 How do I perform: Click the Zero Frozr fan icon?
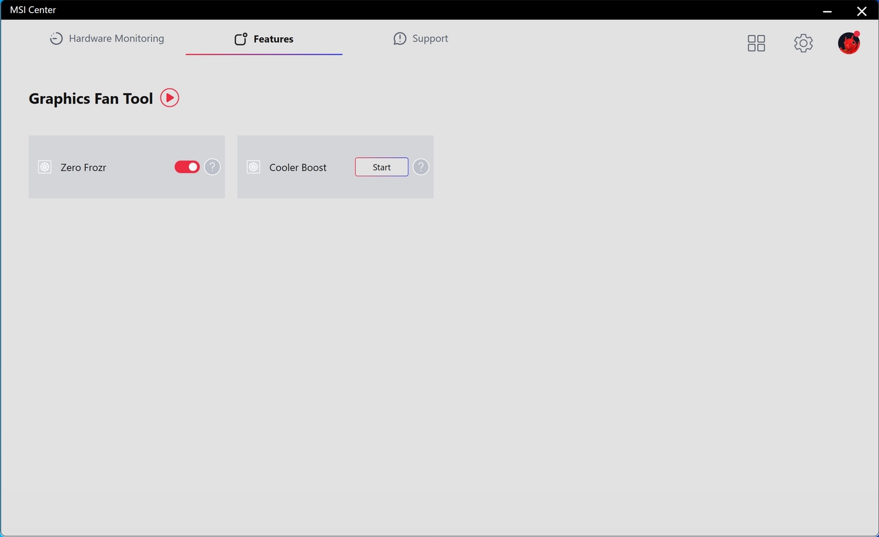click(45, 167)
